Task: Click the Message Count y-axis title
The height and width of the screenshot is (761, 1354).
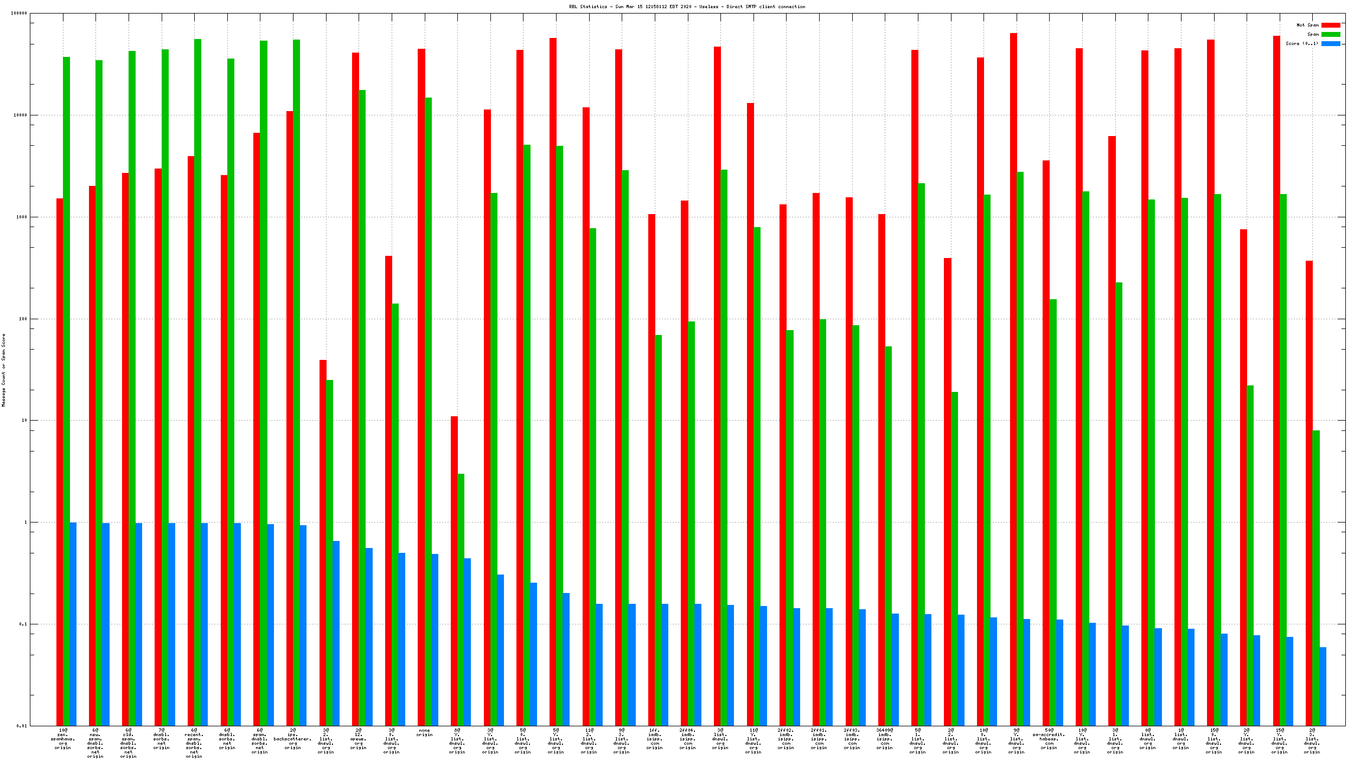Action: click(x=3, y=370)
